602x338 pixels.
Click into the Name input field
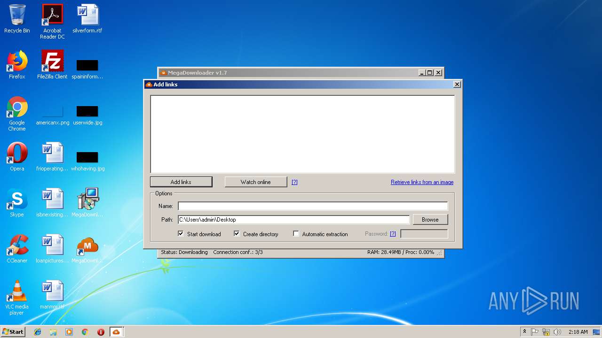(x=313, y=206)
